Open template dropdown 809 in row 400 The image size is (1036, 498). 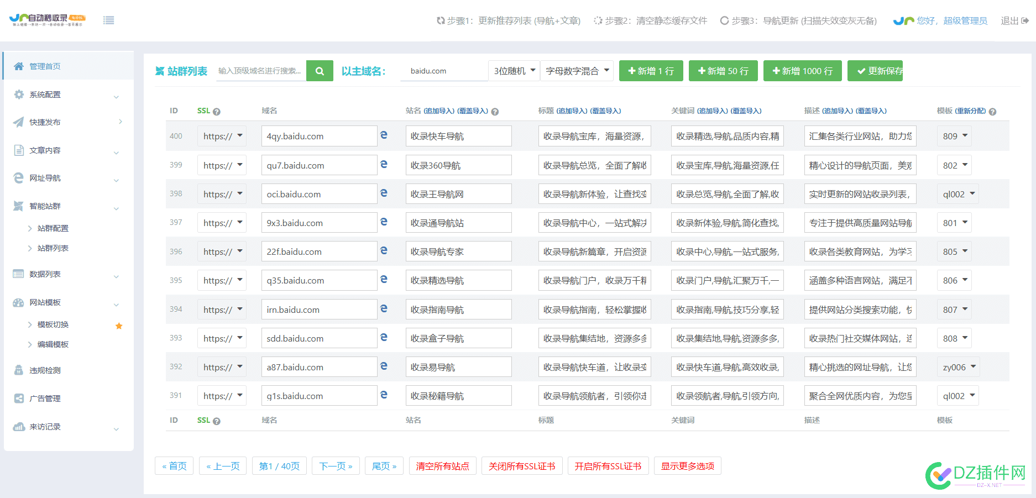954,136
